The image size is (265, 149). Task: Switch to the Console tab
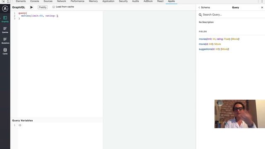[35, 1]
